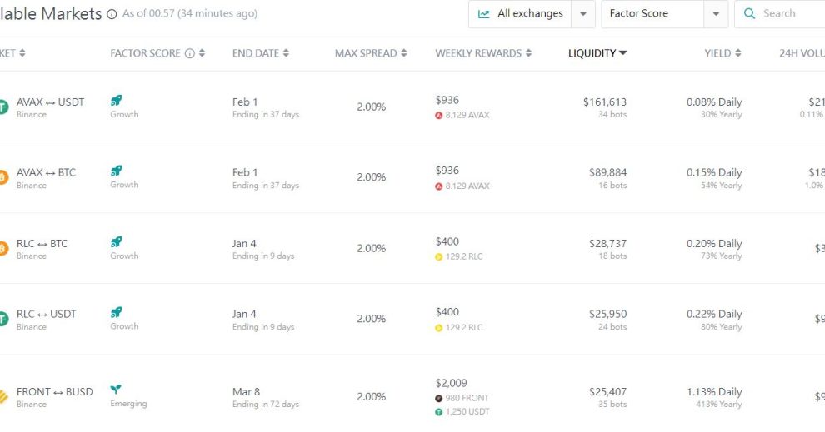Sort by Yield column
This screenshot has height=432, width=825.
(722, 53)
